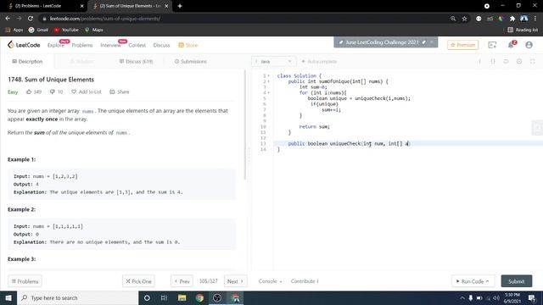Viewport: 543px width, 305px height.
Task: Click Add to List
Action: coord(87,91)
